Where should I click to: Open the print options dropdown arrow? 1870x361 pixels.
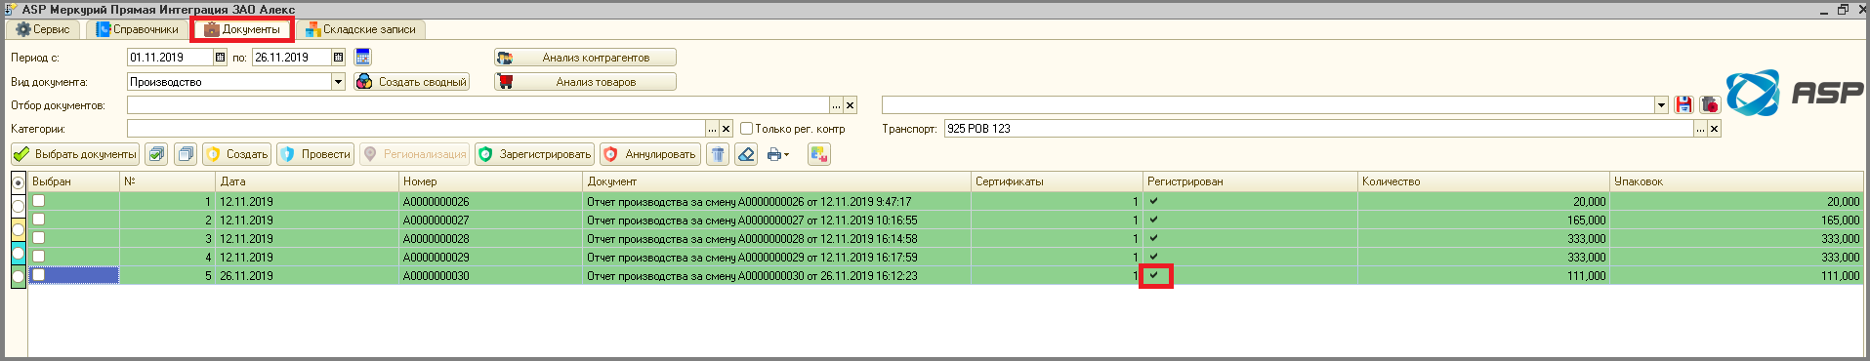click(x=787, y=155)
